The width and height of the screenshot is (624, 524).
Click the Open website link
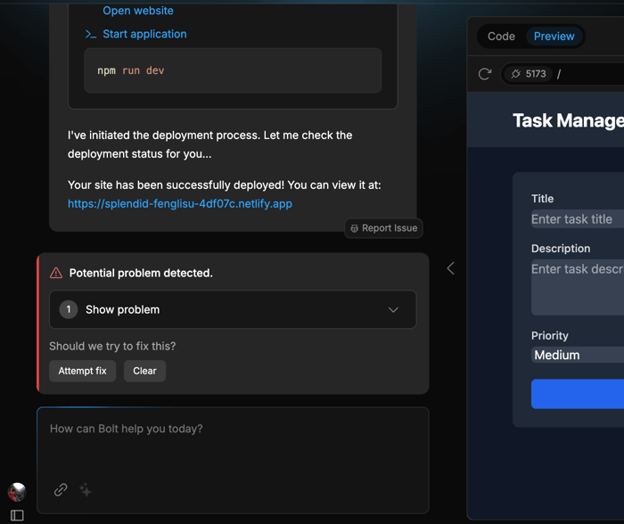(138, 11)
